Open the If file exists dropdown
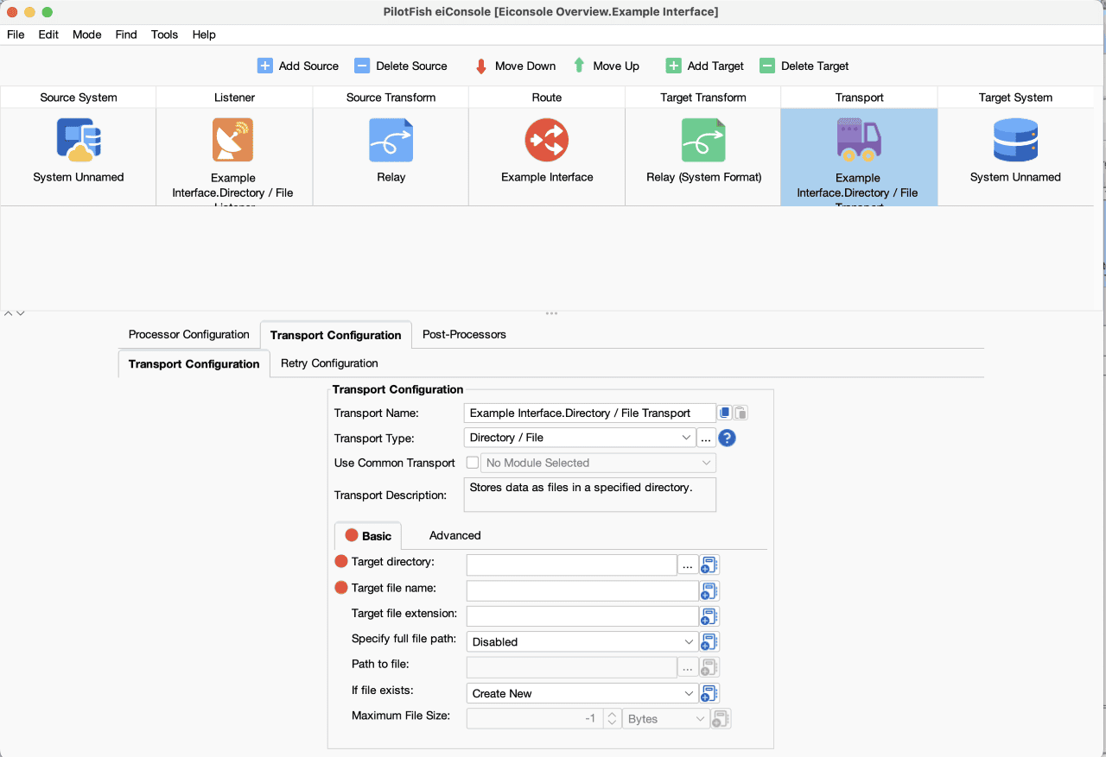This screenshot has height=757, width=1106. [582, 693]
